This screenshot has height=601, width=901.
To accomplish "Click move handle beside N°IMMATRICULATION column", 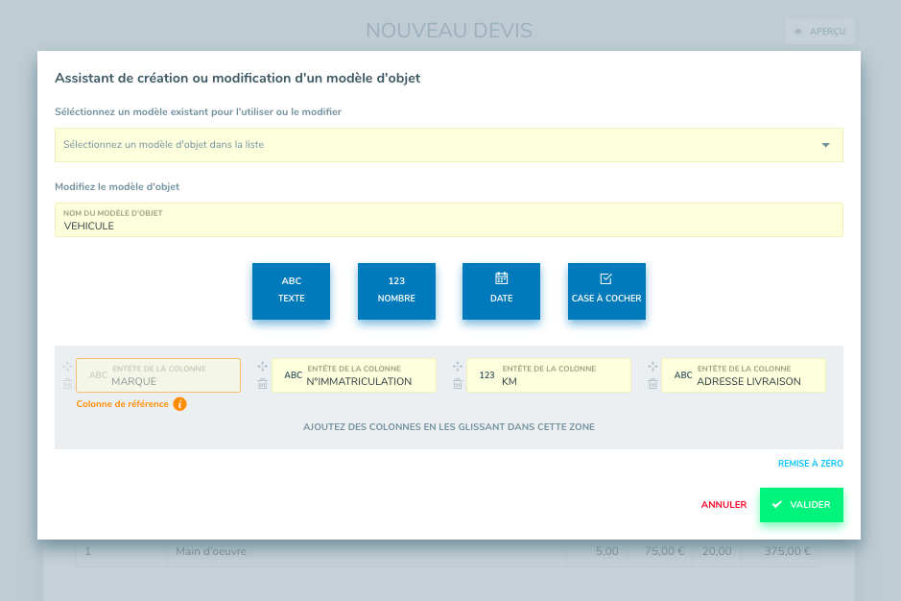I will click(263, 367).
